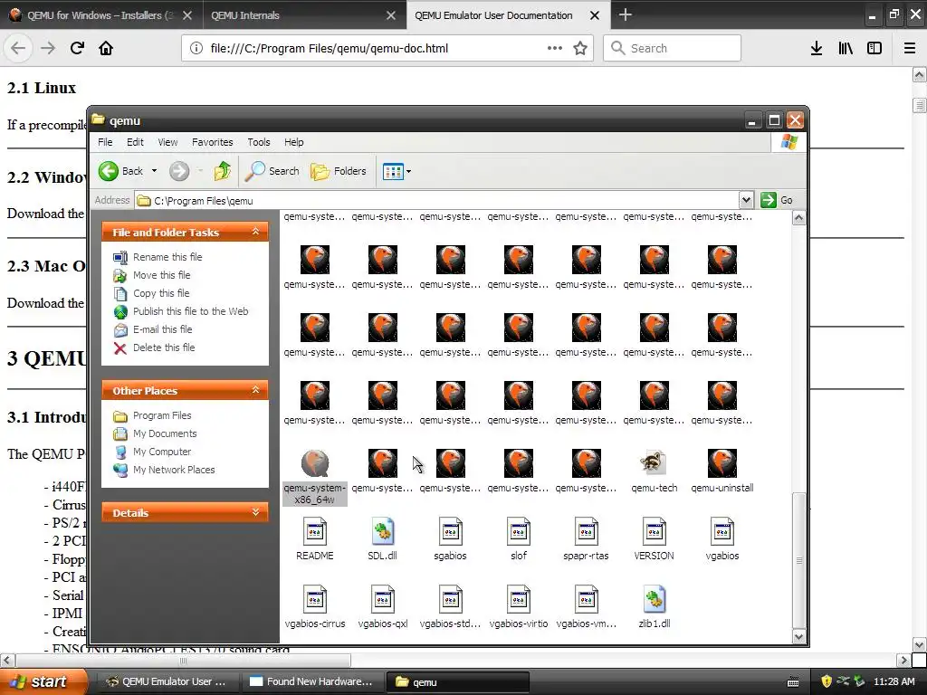
Task: Open the File menu in Explorer
Action: click(105, 142)
